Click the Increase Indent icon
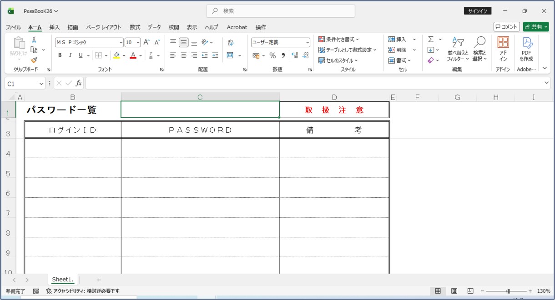Viewport: 555px width, 300px height. 215,55
